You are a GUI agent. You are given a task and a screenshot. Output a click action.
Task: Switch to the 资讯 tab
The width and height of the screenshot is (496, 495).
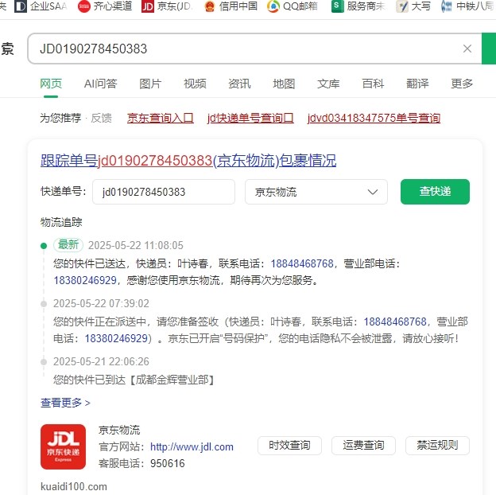click(239, 84)
